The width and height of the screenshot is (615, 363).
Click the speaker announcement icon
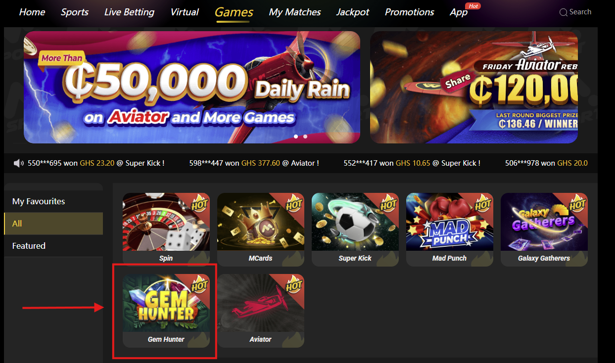click(19, 163)
